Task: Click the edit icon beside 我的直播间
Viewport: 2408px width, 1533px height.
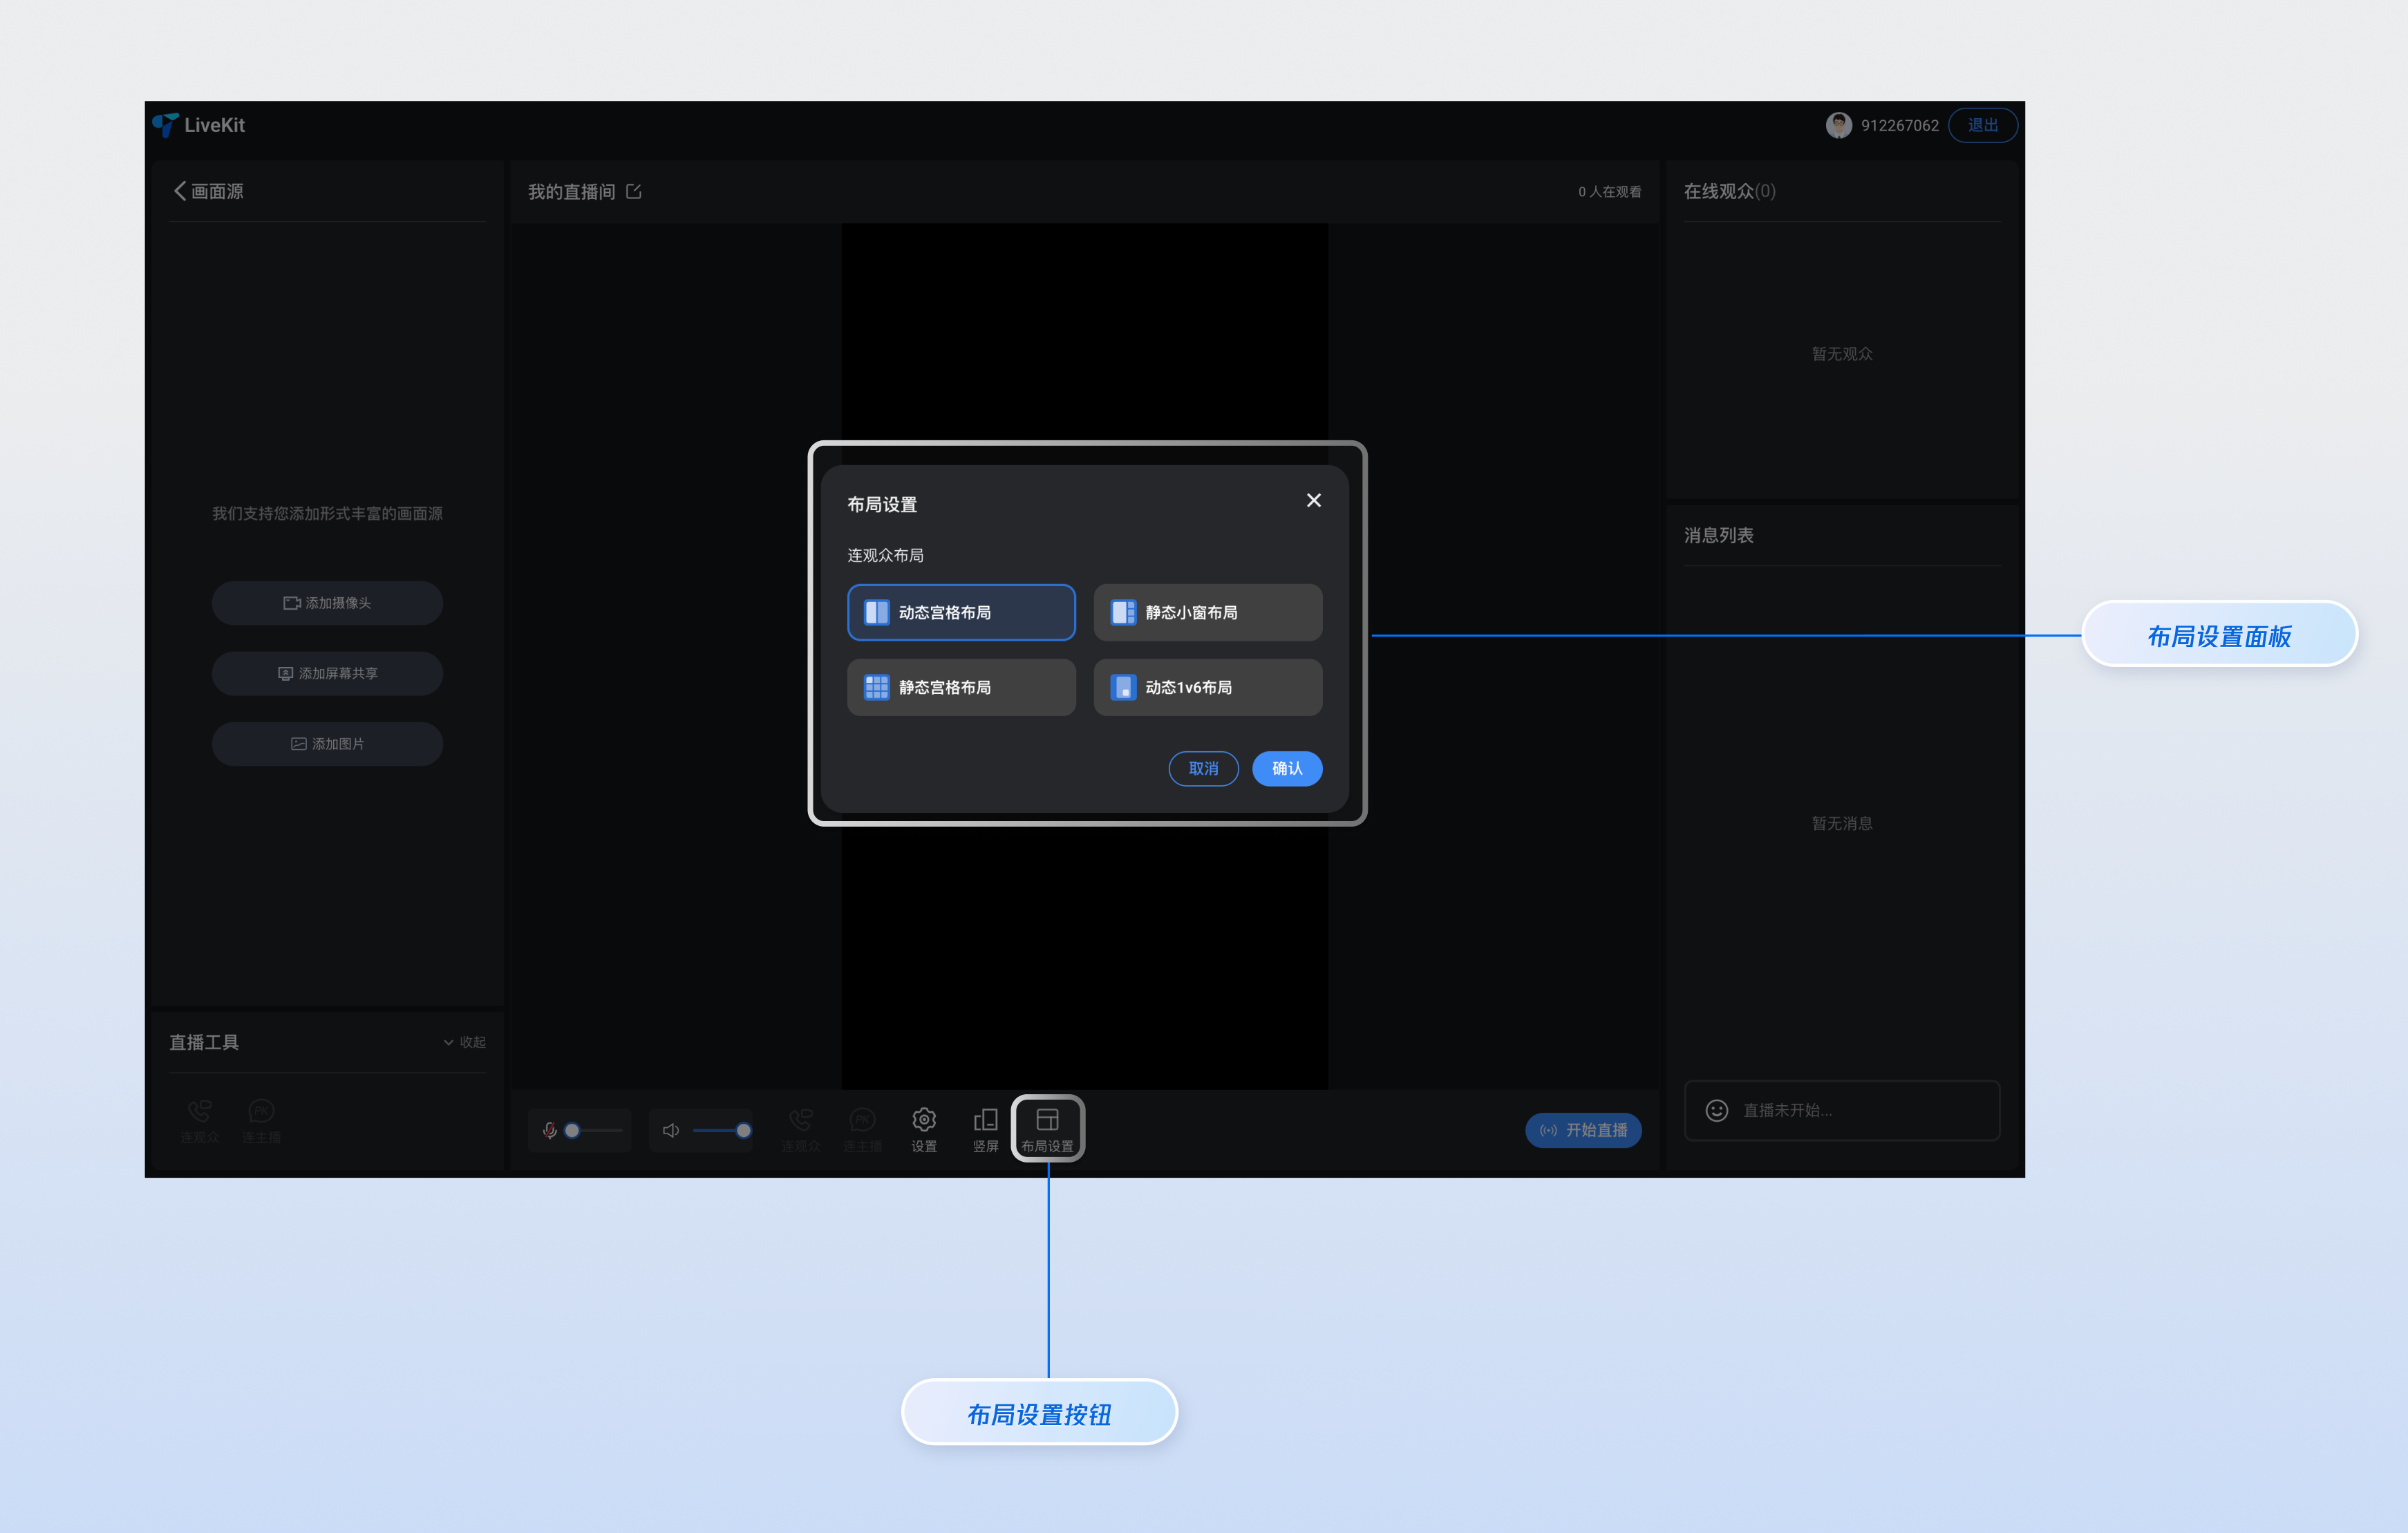Action: [x=634, y=191]
